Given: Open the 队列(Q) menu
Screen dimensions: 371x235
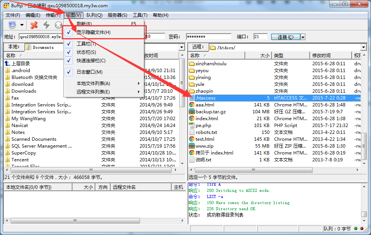Looking at the screenshot, I should coord(94,15).
